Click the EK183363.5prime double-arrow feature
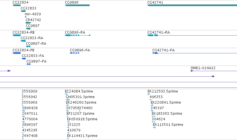 [x=153, y=116]
